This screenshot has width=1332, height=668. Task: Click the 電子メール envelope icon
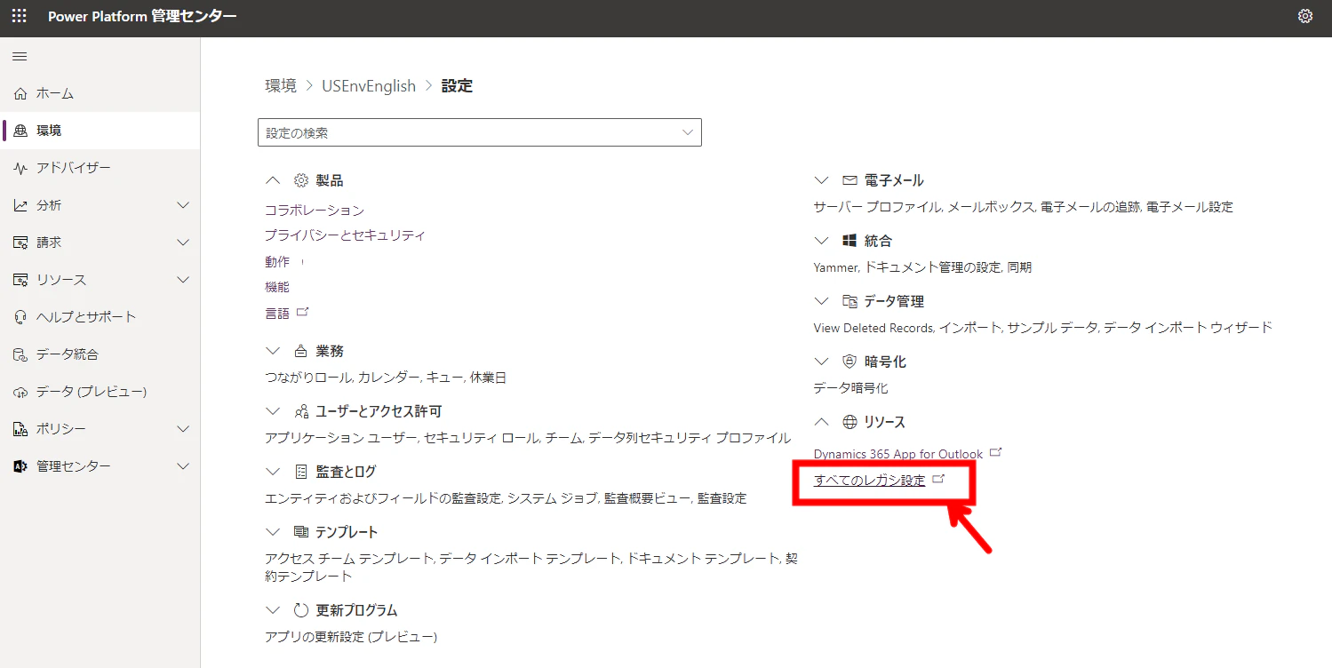click(849, 180)
